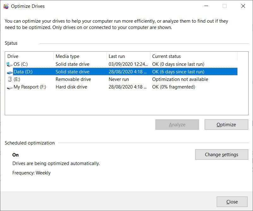Click the Analyze button
The height and width of the screenshot is (211, 253).
(x=177, y=125)
